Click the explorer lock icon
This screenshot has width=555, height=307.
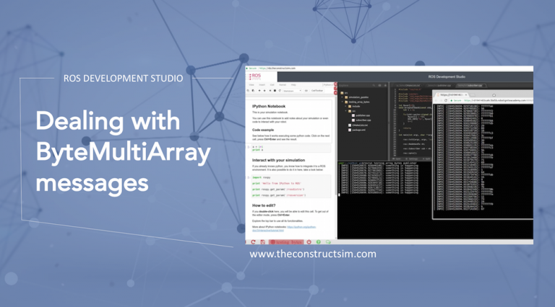coord(385,85)
